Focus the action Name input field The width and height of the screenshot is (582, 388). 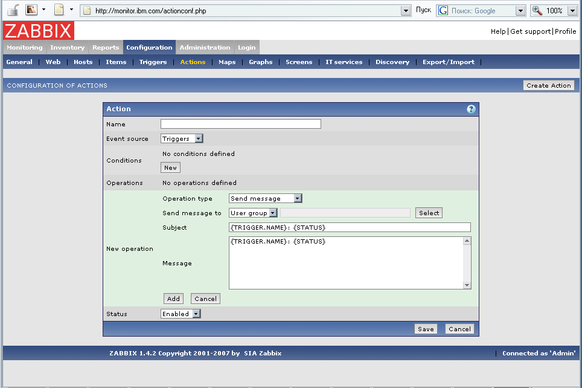point(240,124)
